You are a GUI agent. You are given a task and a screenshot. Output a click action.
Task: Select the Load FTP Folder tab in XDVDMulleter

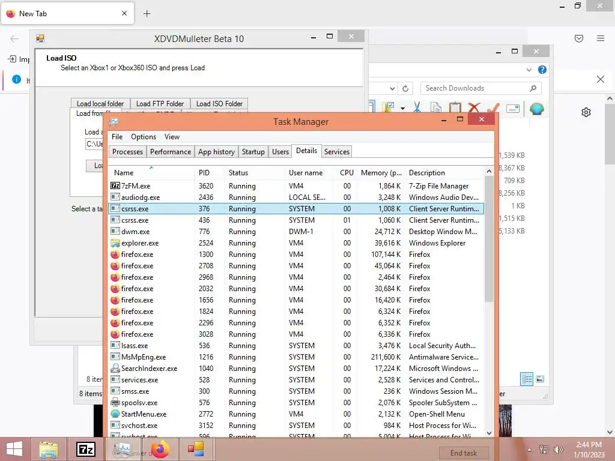pyautogui.click(x=160, y=103)
